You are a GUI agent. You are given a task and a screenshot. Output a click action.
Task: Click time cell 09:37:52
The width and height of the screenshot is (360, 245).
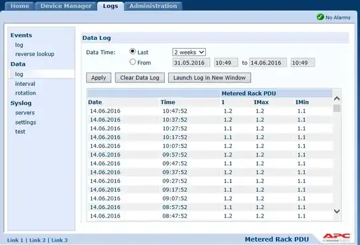tap(175, 172)
